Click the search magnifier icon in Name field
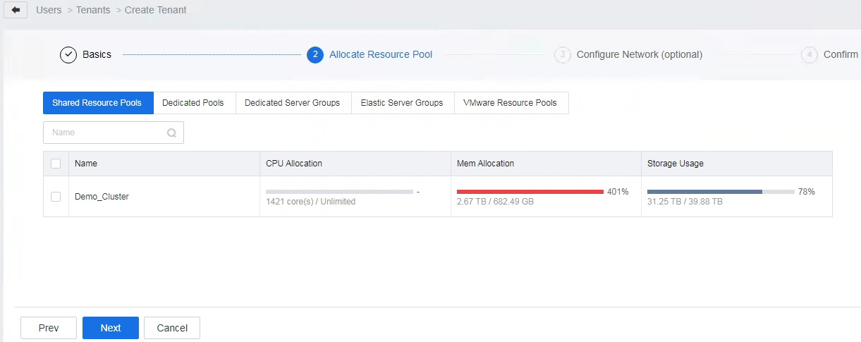Image resolution: width=861 pixels, height=342 pixels. pyautogui.click(x=171, y=133)
